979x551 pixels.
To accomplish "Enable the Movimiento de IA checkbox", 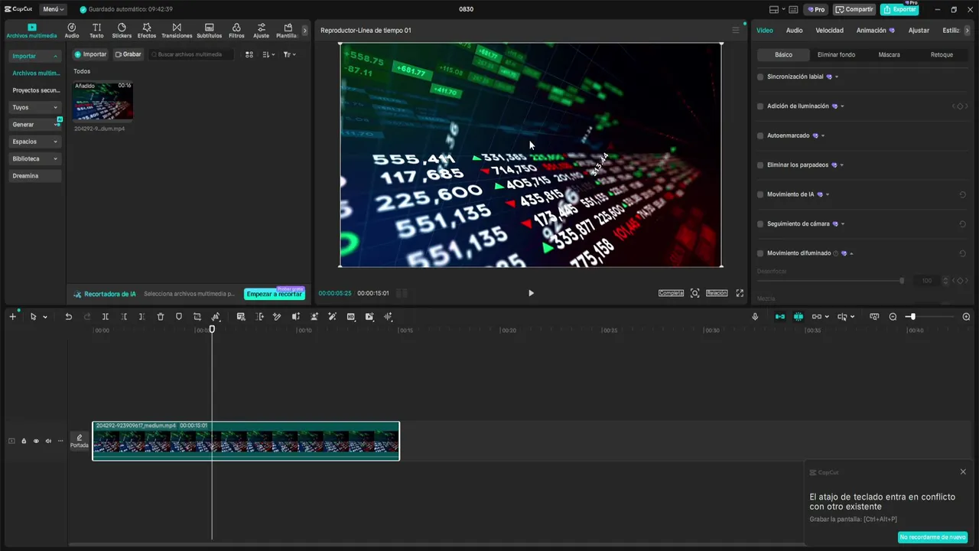I will pyautogui.click(x=760, y=194).
